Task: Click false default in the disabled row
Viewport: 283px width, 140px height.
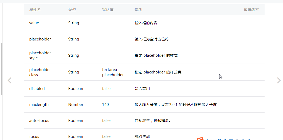Action: [x=106, y=89]
